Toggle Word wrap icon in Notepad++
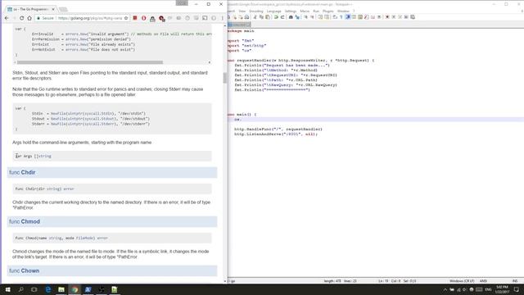524x295 pixels. tap(335, 17)
